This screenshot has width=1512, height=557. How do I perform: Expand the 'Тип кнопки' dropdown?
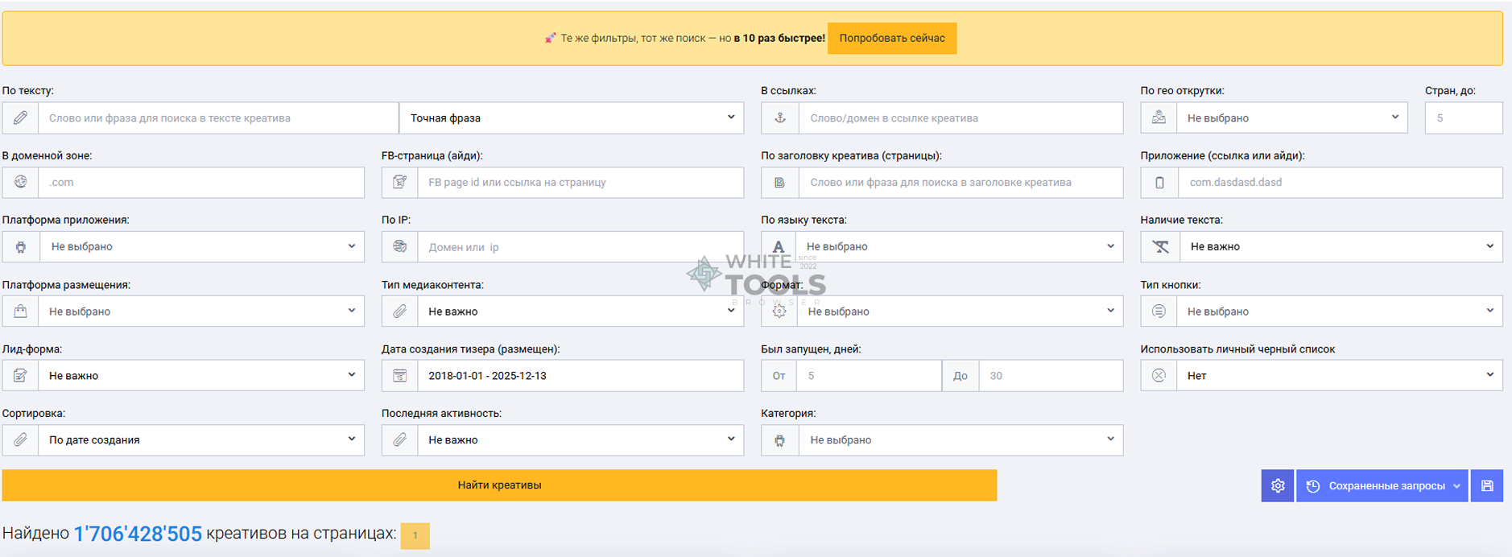click(1340, 312)
